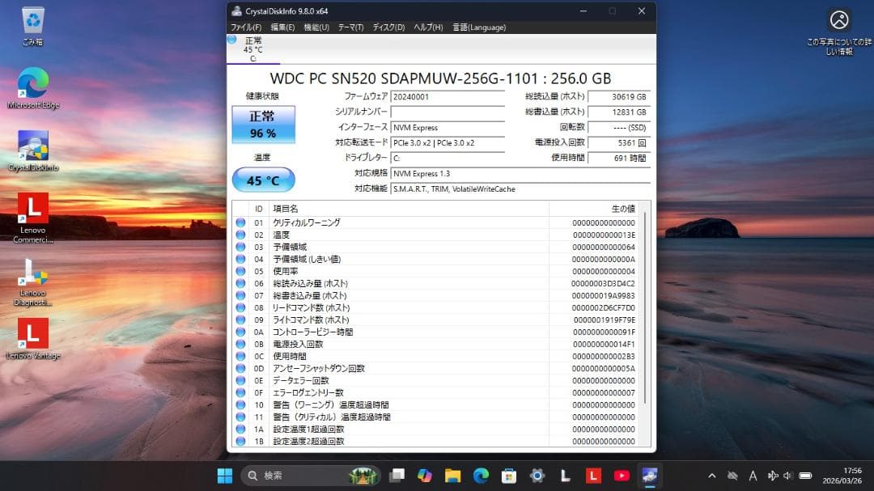The image size is (874, 491).
Task: Click status circle for 電源投入回数 row 0B
Action: pyautogui.click(x=240, y=344)
